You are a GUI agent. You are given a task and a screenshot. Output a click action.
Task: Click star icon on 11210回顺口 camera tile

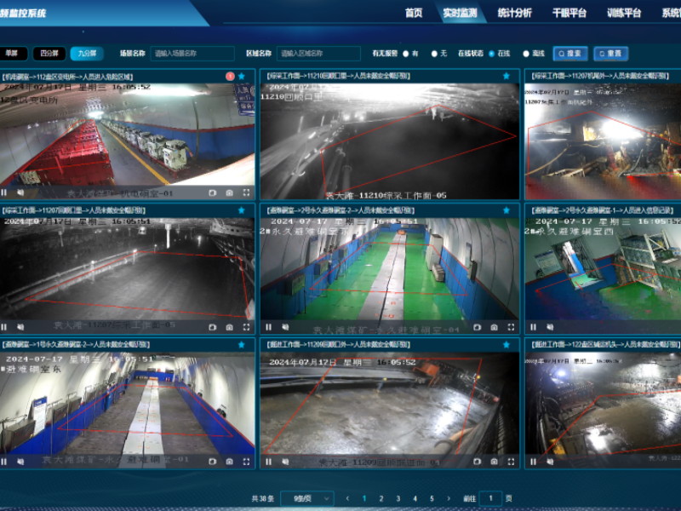click(x=506, y=76)
